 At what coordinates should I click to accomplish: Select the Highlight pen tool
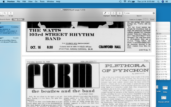point(105,13)
